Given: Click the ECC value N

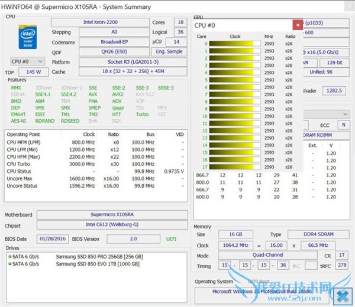Looking at the screenshot, I should (343, 125).
